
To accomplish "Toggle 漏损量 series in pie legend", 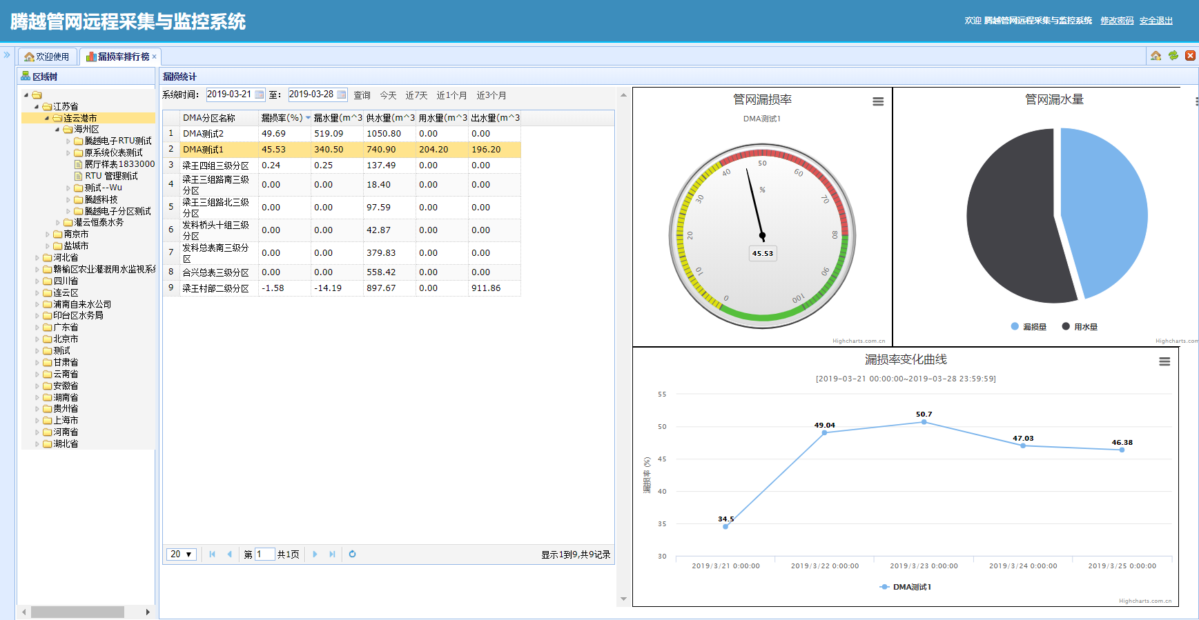I will pos(1029,327).
